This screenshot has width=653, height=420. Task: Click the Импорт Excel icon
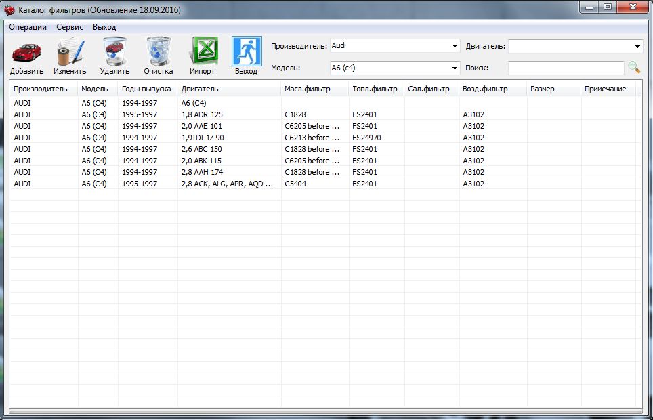[x=203, y=51]
